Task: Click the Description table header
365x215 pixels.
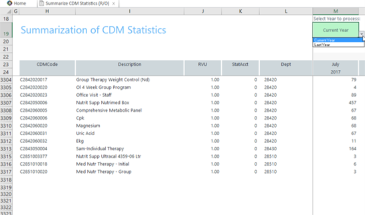Action: [x=129, y=64]
